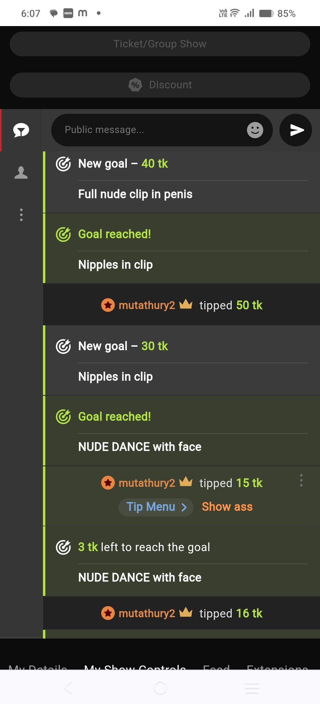Open the users list sidebar icon
The width and height of the screenshot is (320, 704).
coord(21,172)
